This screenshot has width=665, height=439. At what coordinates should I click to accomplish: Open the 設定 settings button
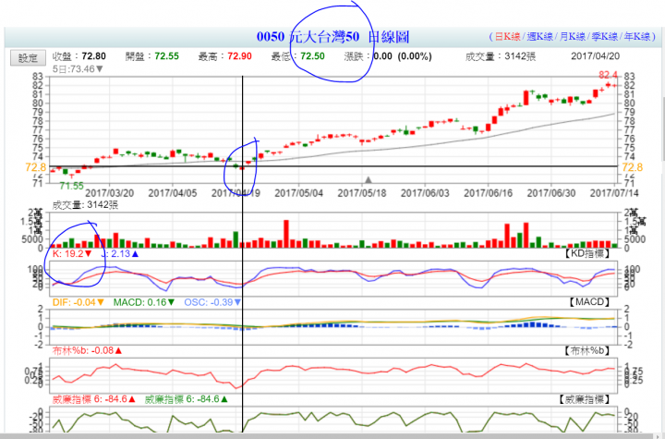(x=28, y=57)
